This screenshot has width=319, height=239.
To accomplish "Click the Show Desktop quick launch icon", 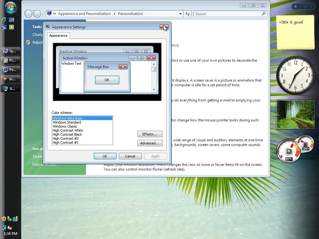I will (x=12, y=20).
